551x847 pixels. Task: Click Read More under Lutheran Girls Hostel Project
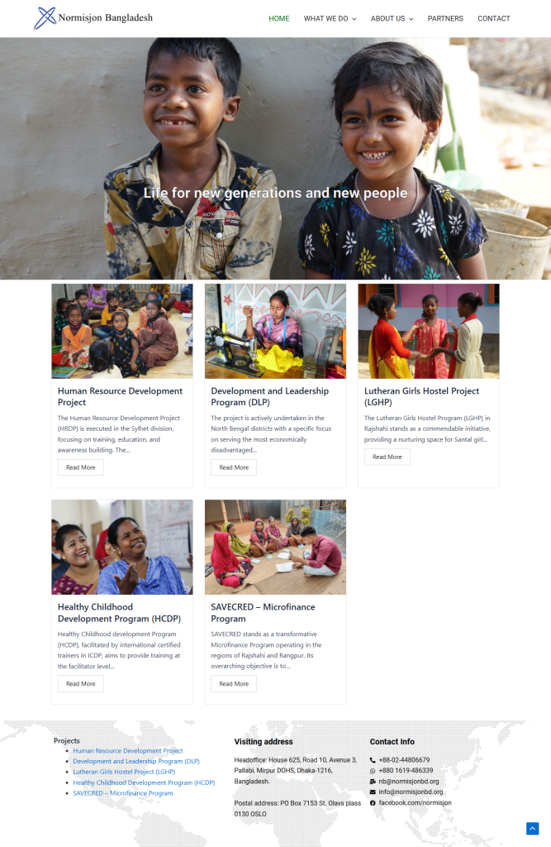387,457
